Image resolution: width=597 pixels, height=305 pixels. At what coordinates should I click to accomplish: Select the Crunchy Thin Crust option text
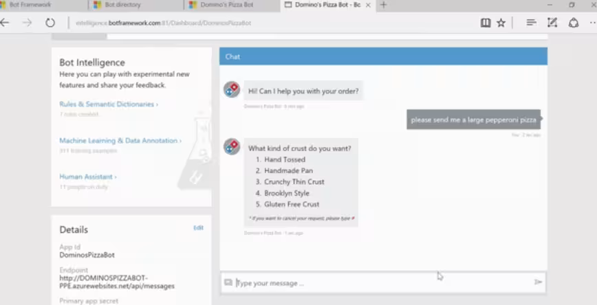tap(294, 182)
